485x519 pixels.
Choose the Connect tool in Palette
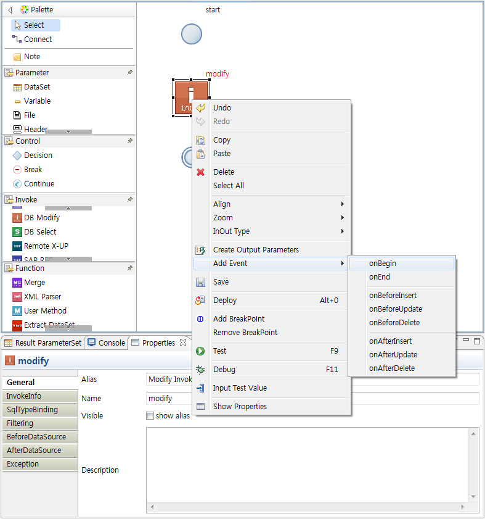click(x=38, y=39)
